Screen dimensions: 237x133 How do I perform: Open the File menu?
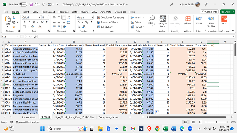[6, 12]
